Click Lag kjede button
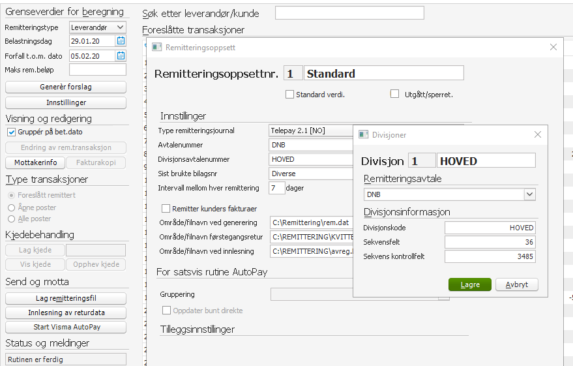The image size is (573, 366). click(x=35, y=250)
